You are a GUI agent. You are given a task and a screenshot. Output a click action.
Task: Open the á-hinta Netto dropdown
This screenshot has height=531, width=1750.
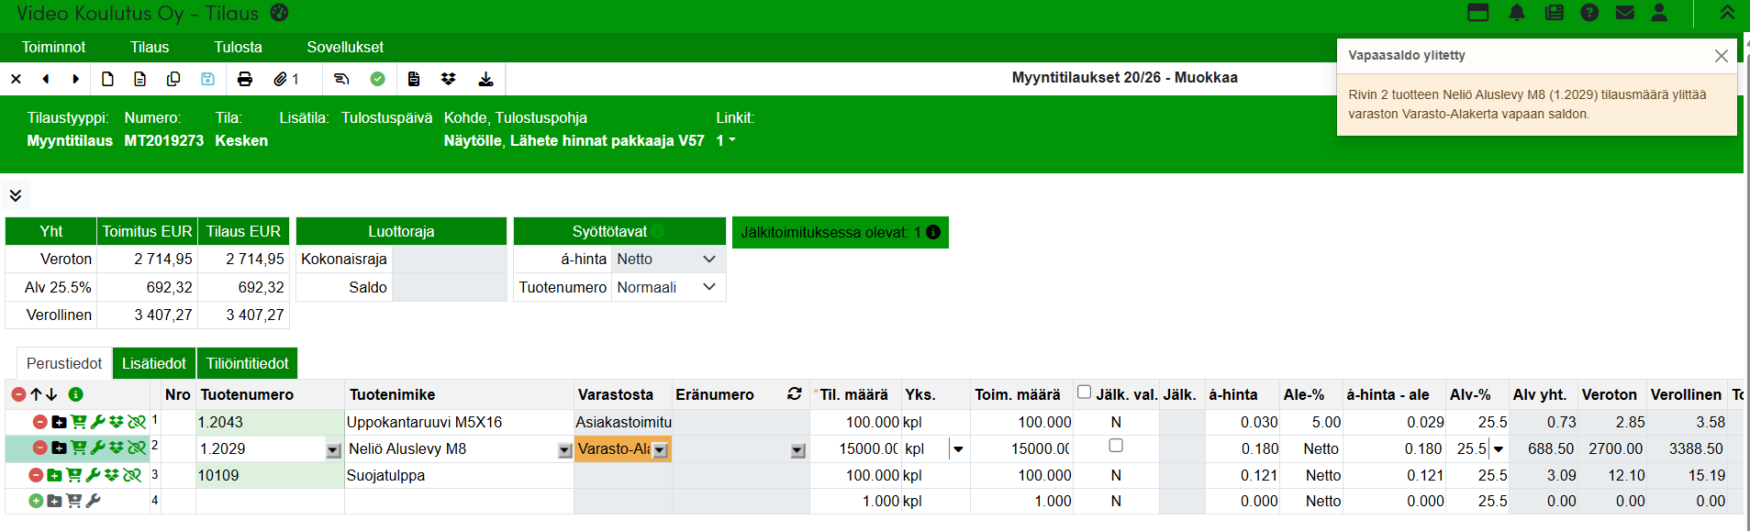click(667, 260)
